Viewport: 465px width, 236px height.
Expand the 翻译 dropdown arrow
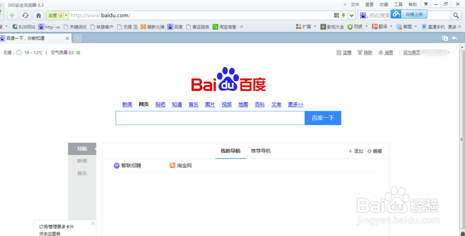[391, 26]
